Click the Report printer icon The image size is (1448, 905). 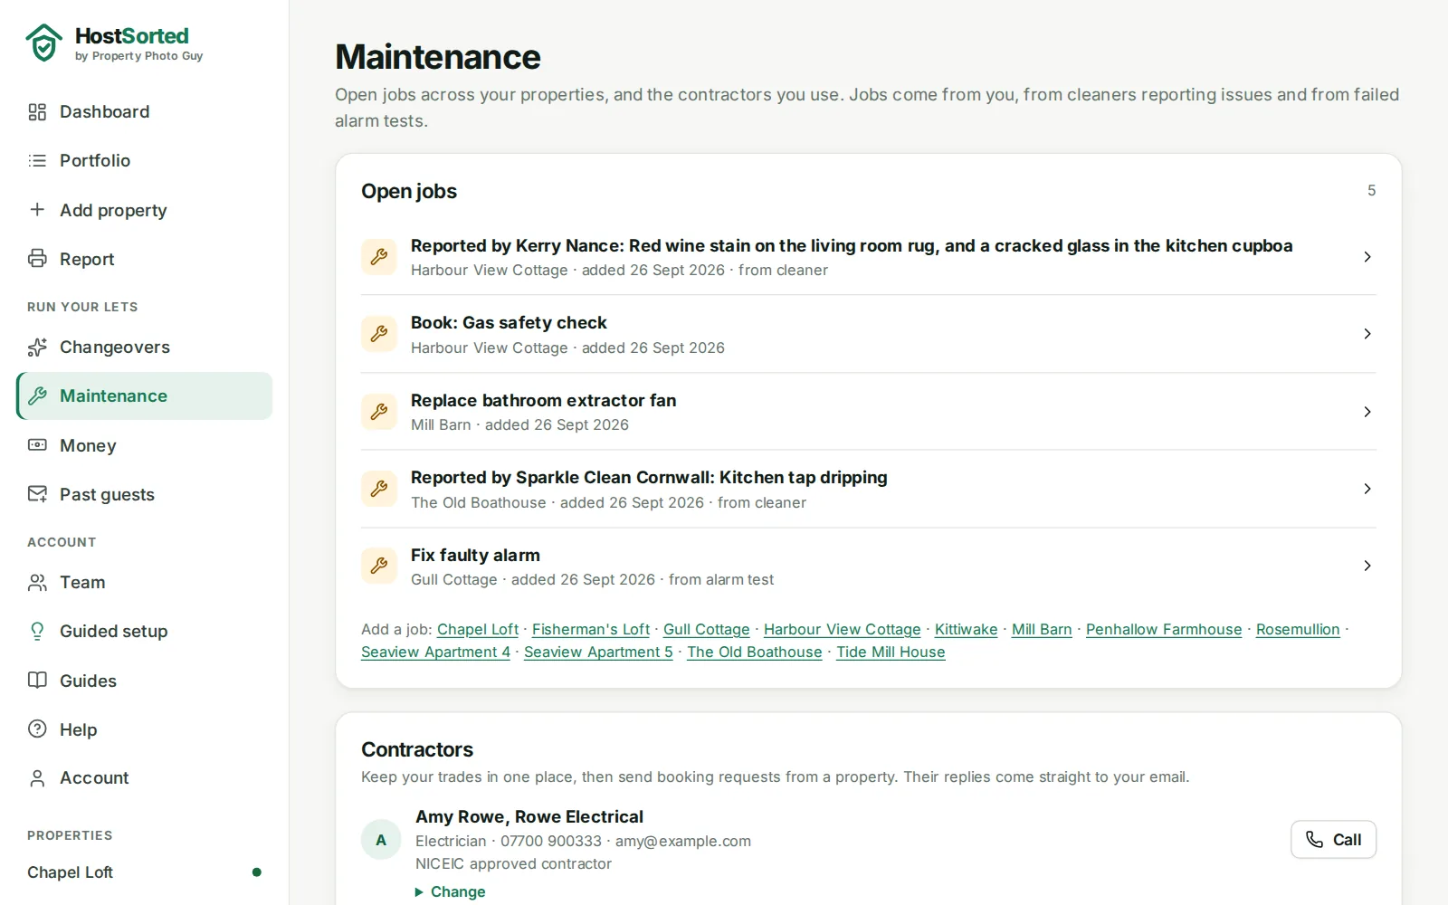point(37,259)
